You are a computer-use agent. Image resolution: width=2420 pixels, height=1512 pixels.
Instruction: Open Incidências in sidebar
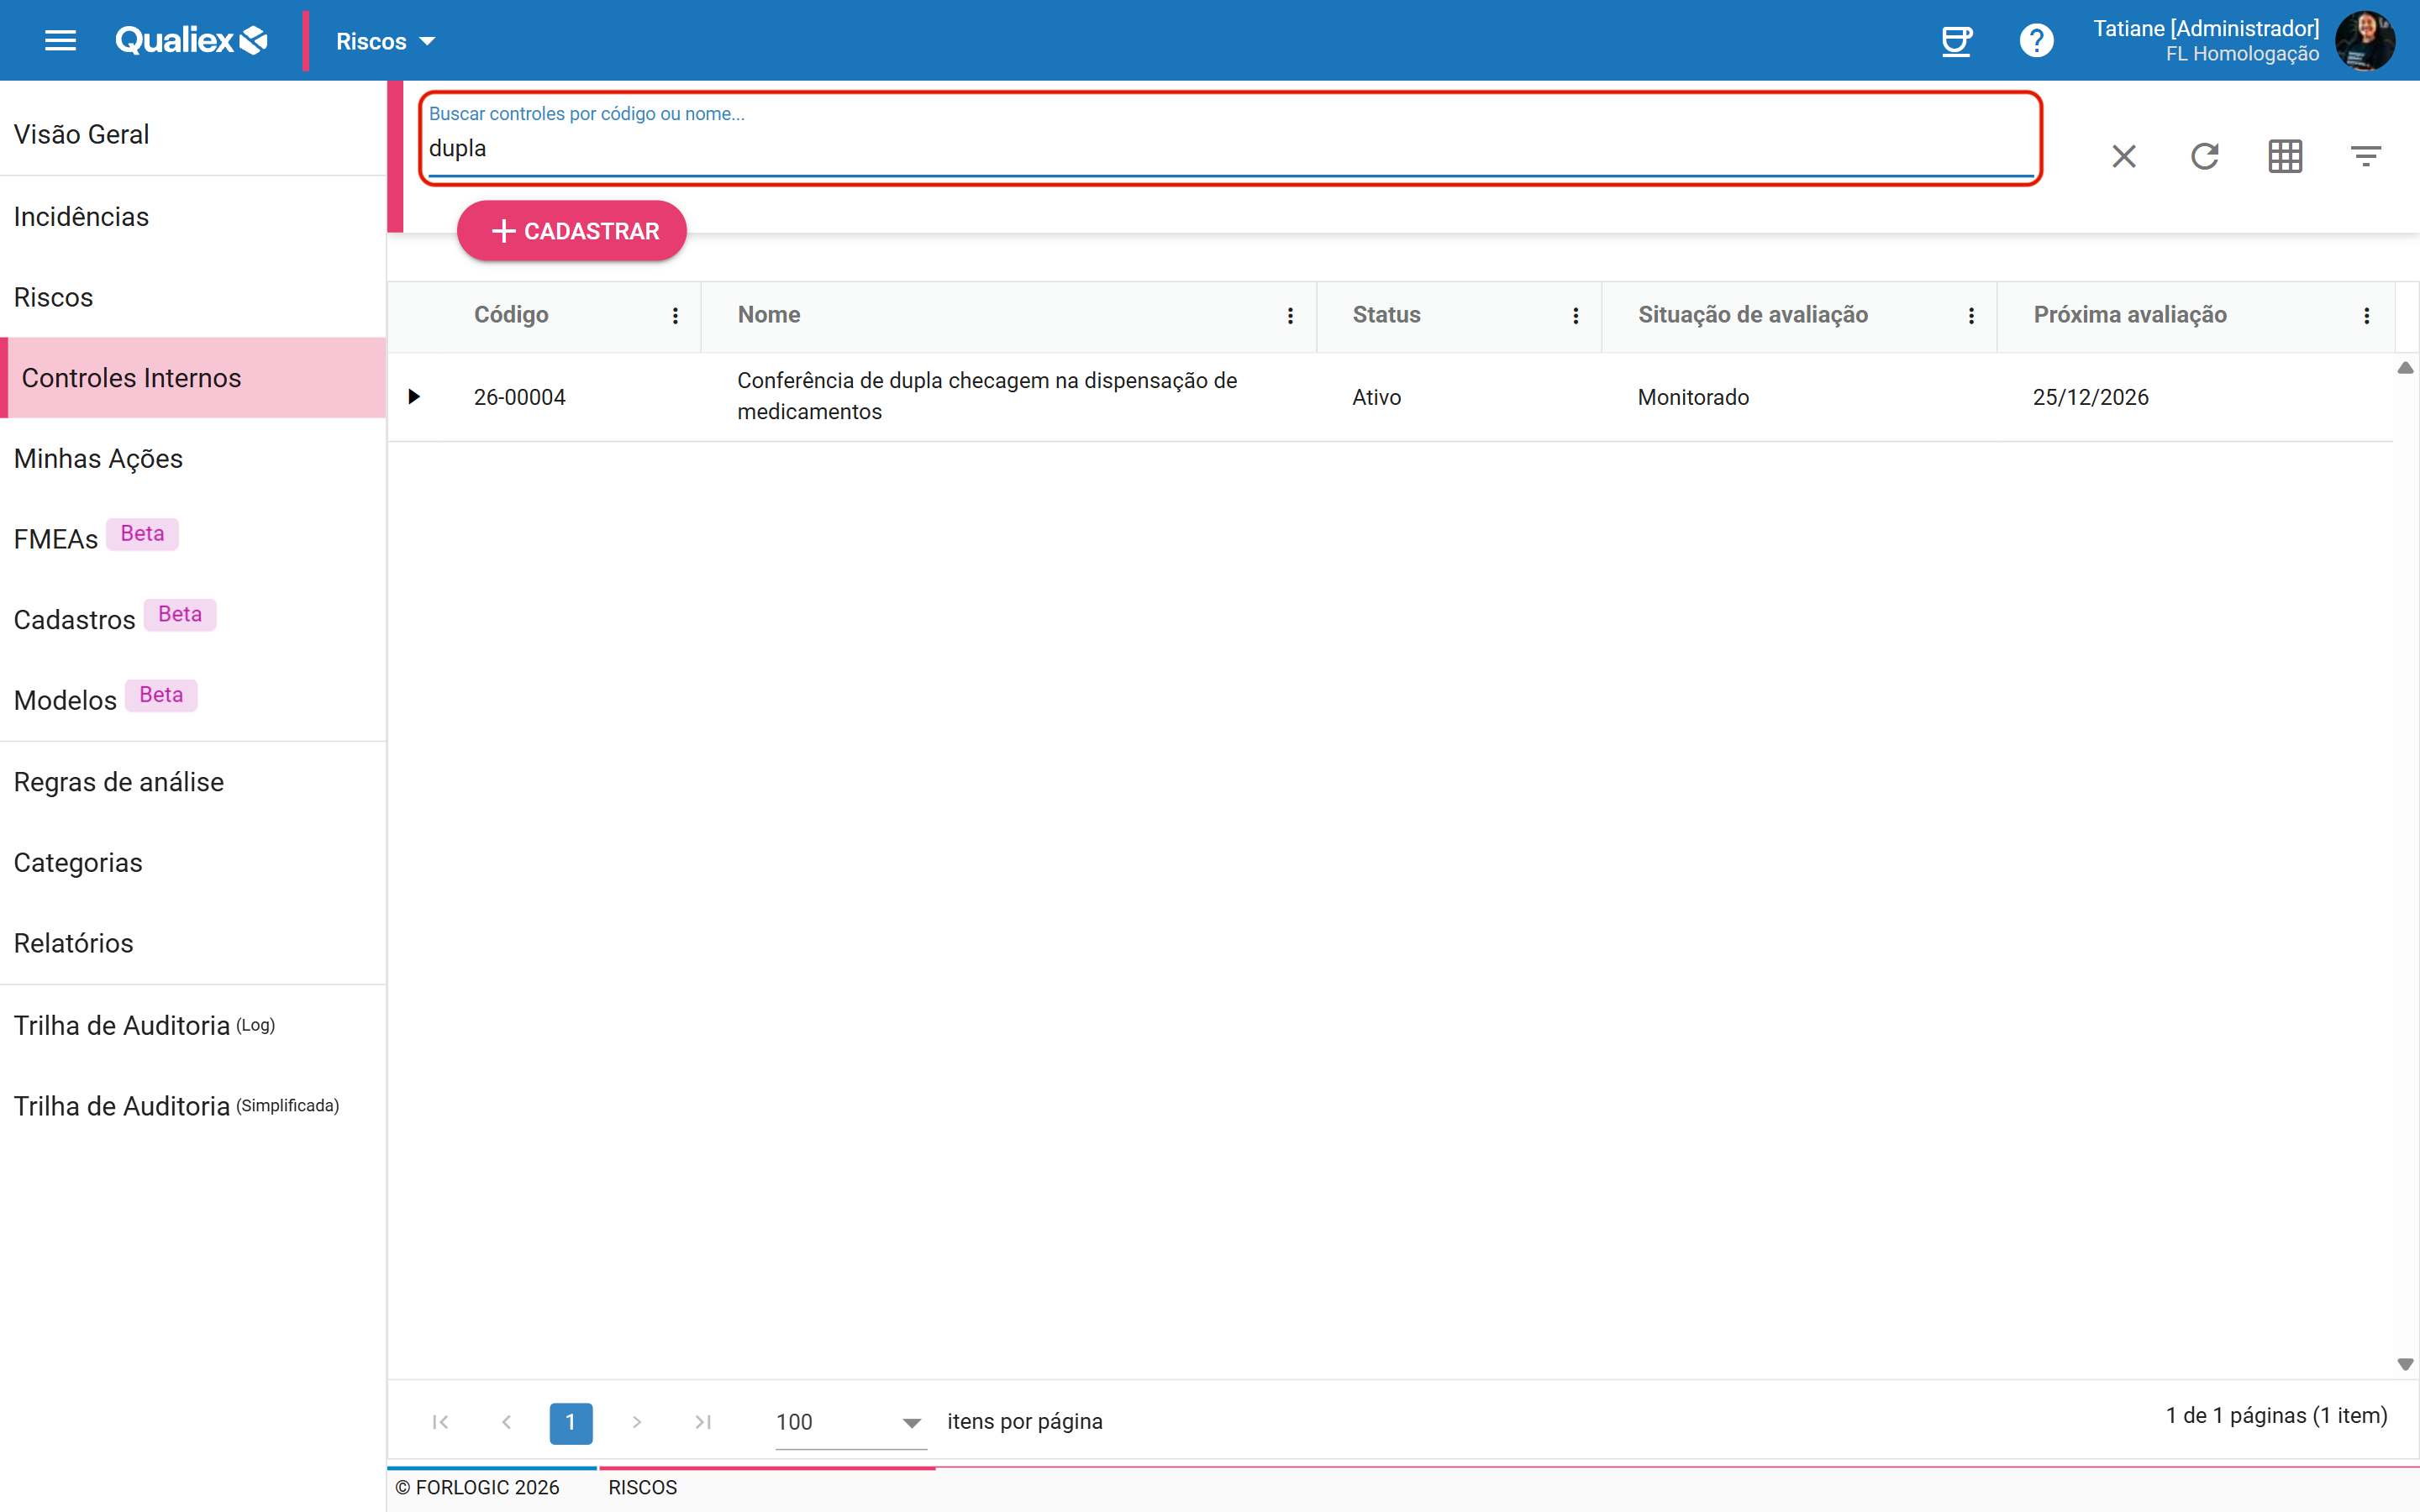click(x=193, y=216)
